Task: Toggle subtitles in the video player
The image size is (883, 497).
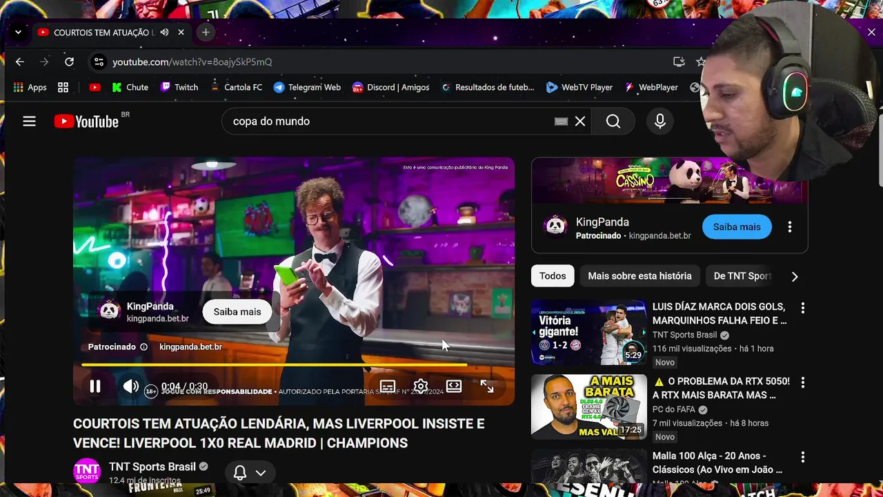Action: 388,387
